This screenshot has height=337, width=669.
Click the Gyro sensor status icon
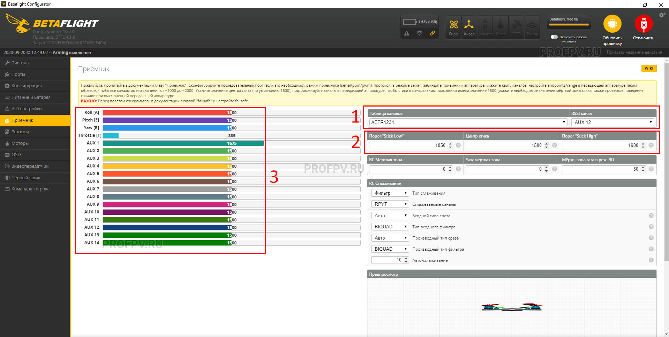[453, 27]
